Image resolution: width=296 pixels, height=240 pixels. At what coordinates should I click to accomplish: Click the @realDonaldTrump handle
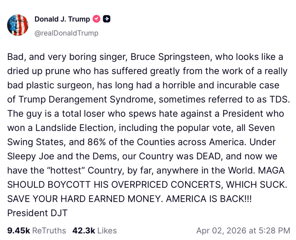[66, 33]
